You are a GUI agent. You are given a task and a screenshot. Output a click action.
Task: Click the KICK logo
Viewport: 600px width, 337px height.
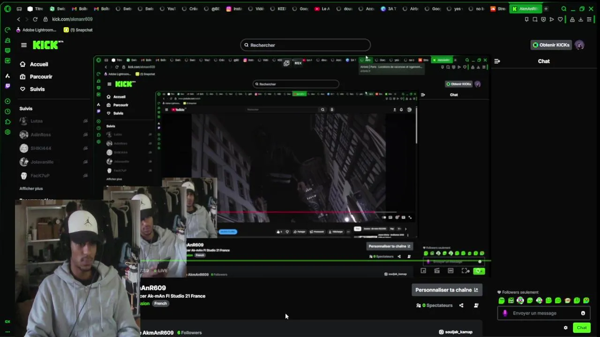[48, 45]
